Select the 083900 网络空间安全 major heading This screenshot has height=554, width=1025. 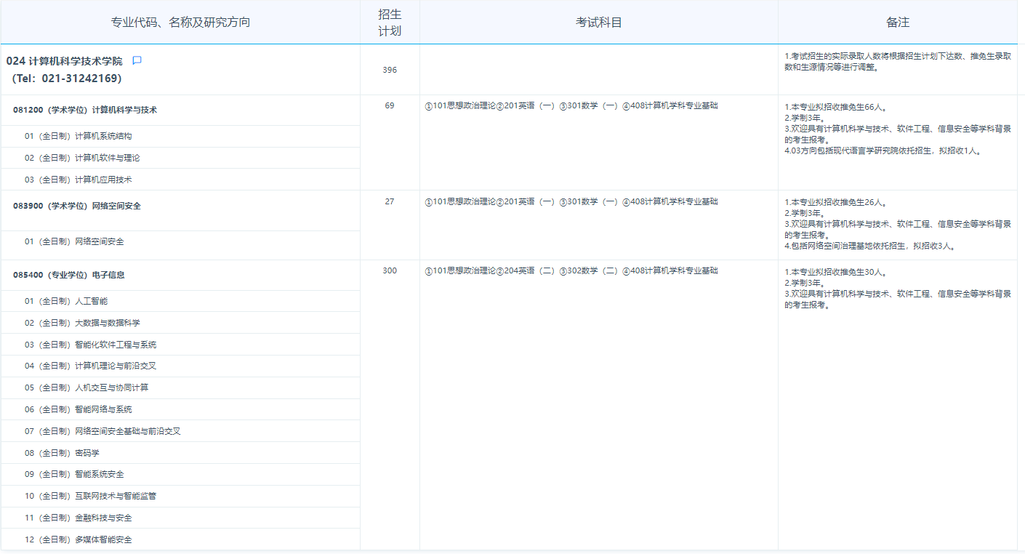(77, 206)
